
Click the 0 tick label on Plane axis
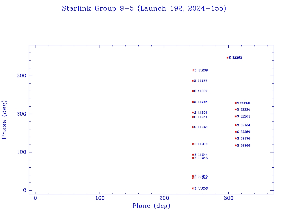point(35,198)
